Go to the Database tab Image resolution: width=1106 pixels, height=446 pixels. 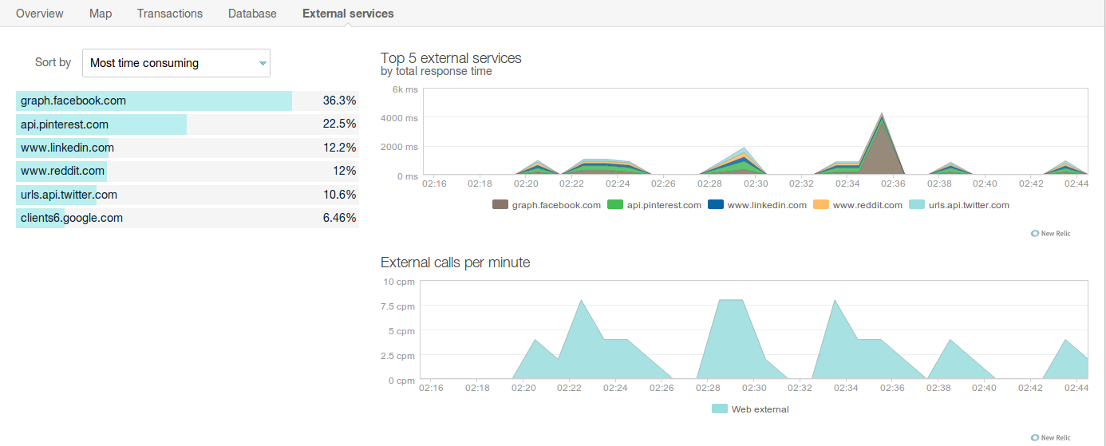[x=252, y=14]
